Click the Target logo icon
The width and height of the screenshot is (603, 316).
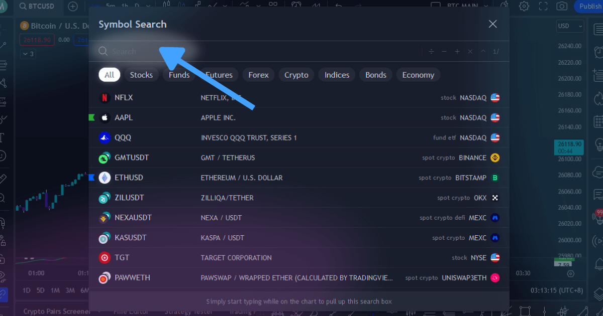point(105,258)
